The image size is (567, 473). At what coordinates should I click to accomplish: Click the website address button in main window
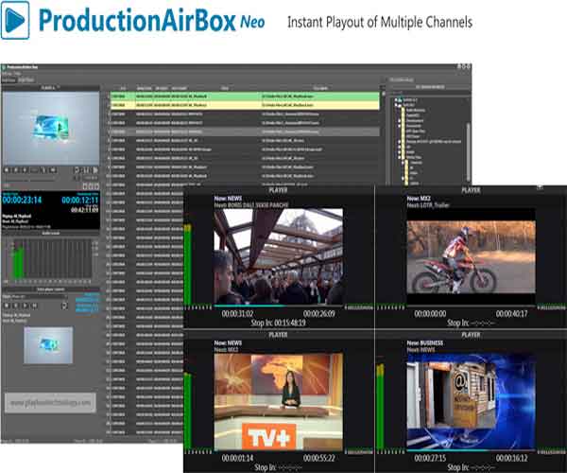(50, 403)
